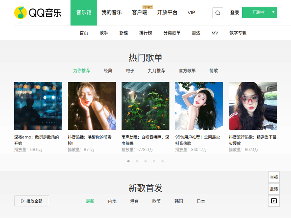Select 韩国 new songs filter

click(179, 201)
